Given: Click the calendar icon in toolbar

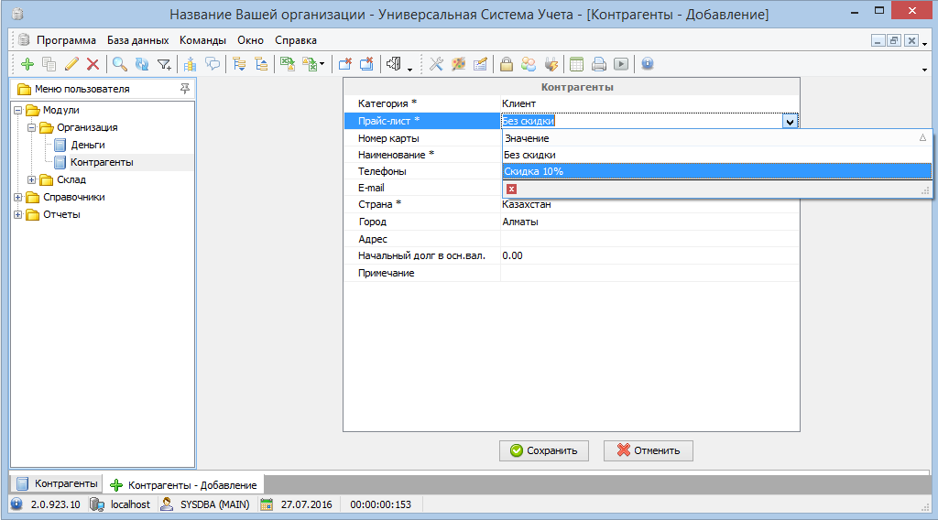Looking at the screenshot, I should 576,64.
